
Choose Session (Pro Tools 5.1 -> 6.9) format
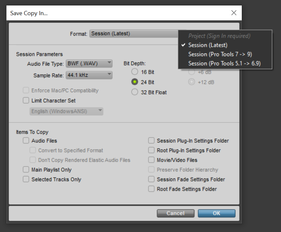(x=224, y=63)
